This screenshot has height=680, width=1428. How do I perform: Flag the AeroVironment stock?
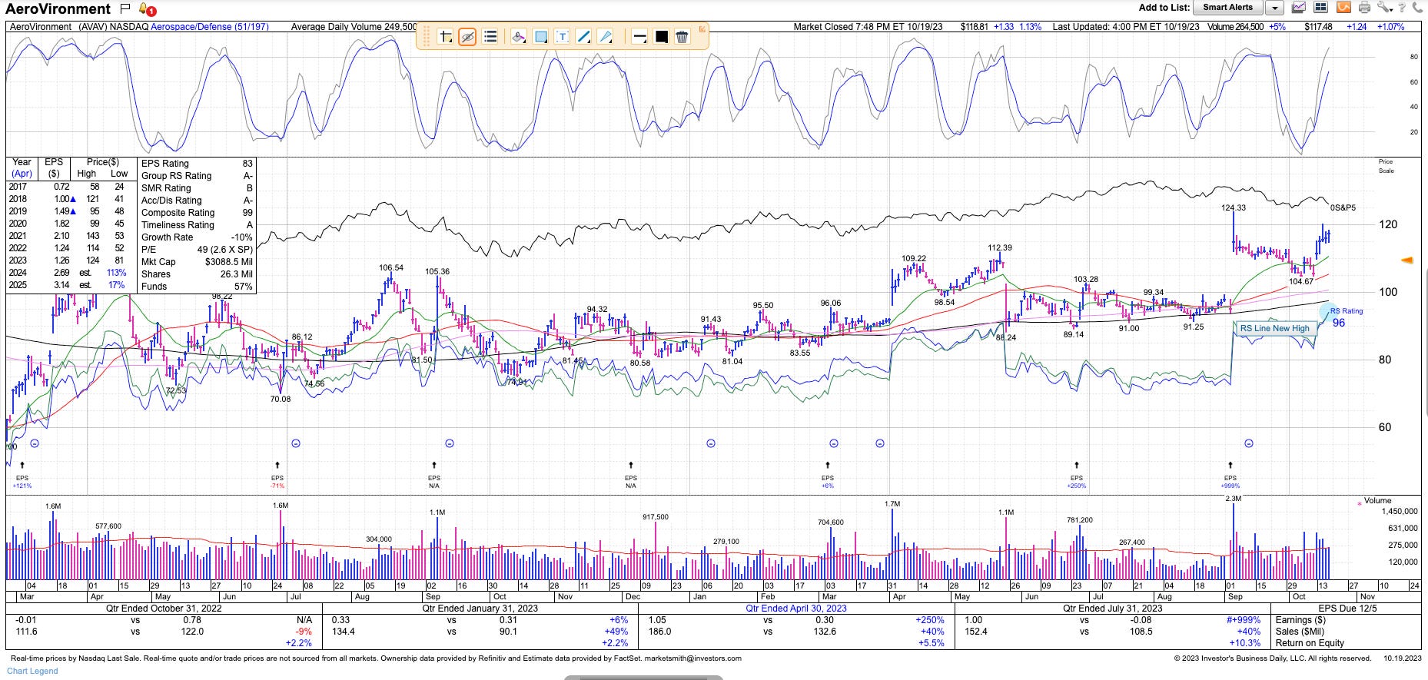pyautogui.click(x=125, y=9)
